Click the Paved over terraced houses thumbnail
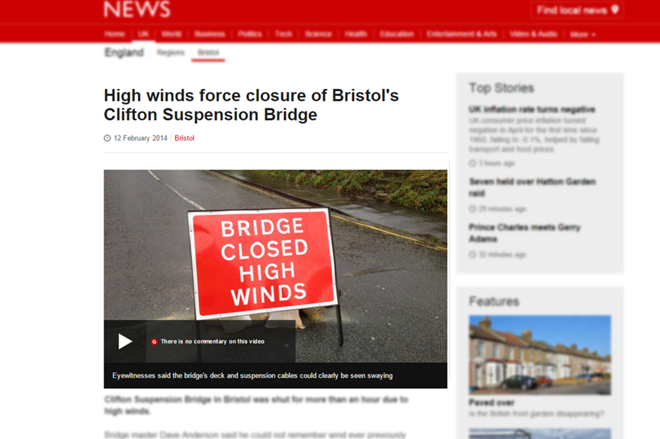The height and width of the screenshot is (439, 660). 539,355
